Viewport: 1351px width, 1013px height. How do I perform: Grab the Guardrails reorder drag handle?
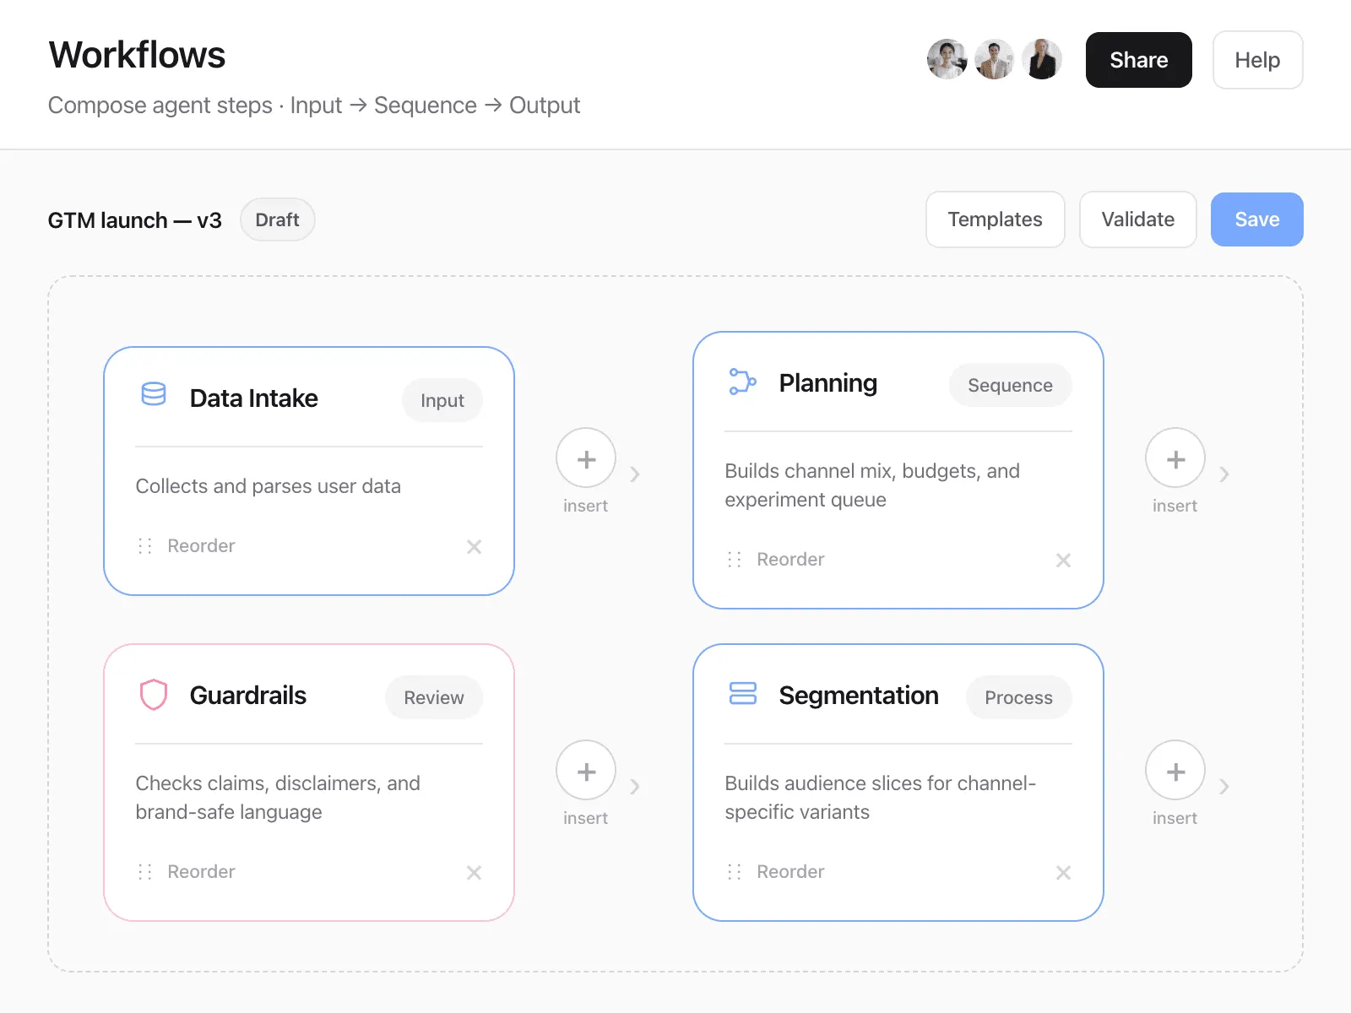[145, 872]
